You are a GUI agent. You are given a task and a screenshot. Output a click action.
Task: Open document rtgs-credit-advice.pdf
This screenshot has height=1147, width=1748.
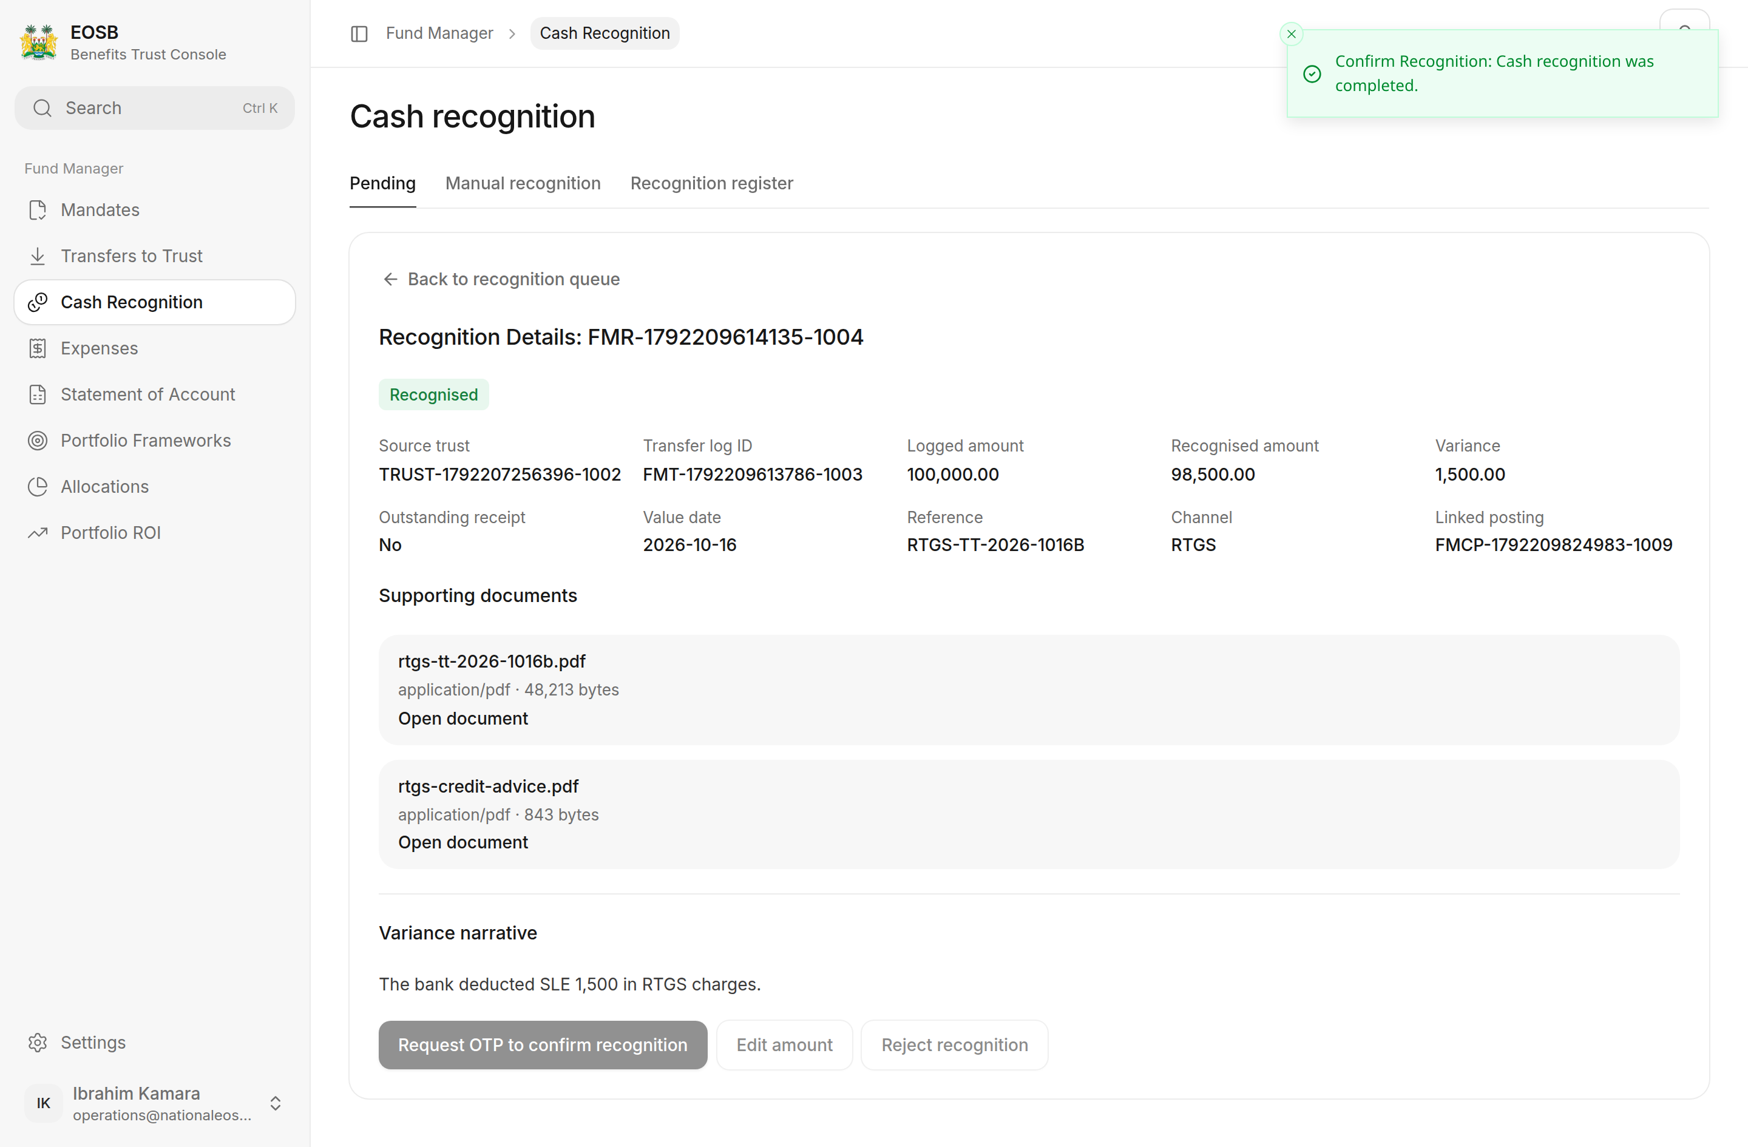pyautogui.click(x=462, y=843)
